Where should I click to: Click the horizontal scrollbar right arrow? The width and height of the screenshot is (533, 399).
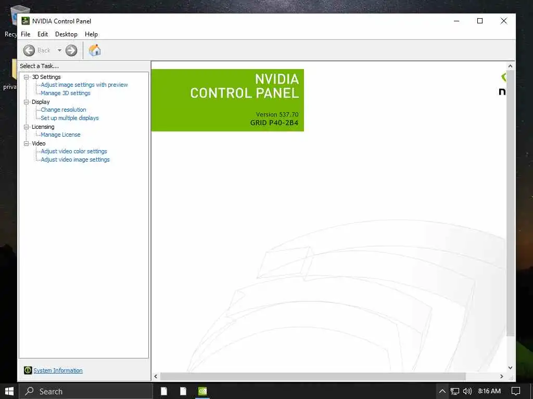pyautogui.click(x=502, y=376)
